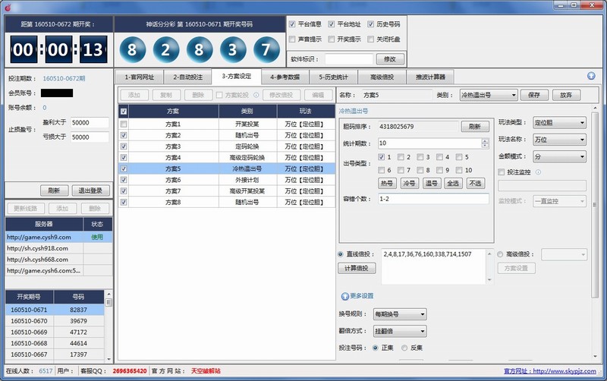Click the 容错个数 input field
The height and width of the screenshot is (381, 607).
point(432,198)
